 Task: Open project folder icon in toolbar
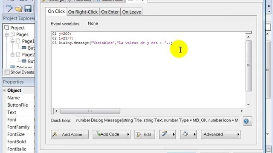(x=19, y=8)
